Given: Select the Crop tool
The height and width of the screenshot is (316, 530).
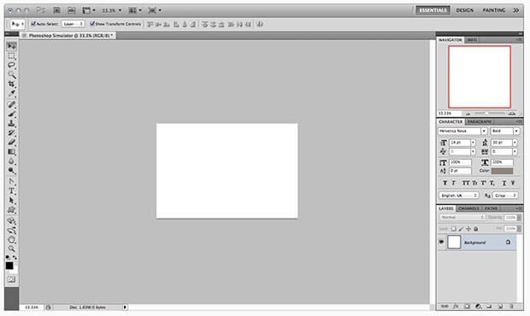Looking at the screenshot, I should (11, 84).
